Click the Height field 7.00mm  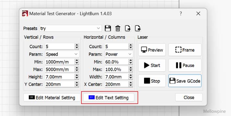pyautogui.click(x=60, y=77)
